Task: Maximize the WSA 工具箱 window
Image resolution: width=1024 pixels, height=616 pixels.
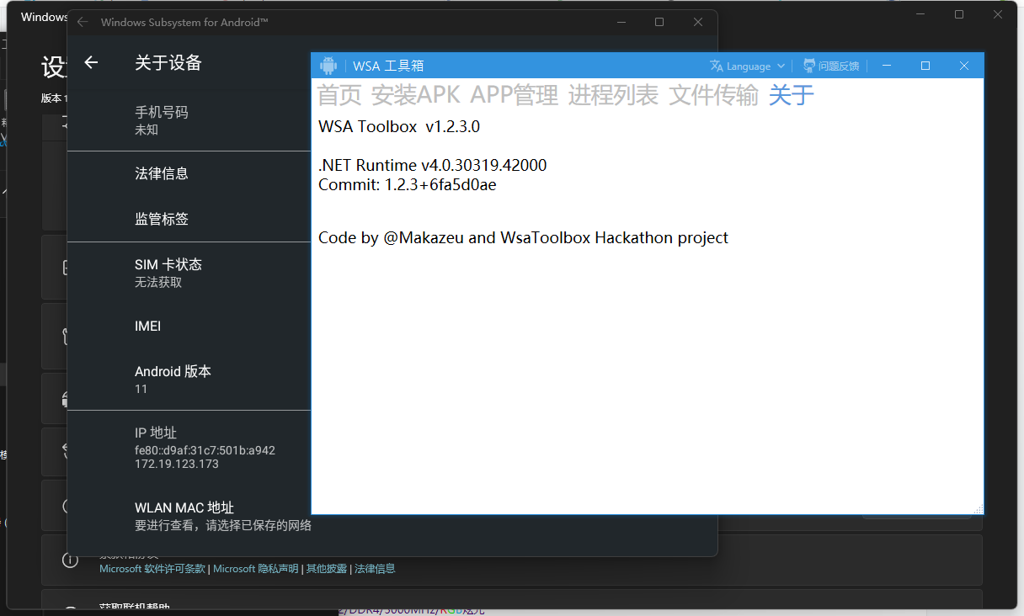Action: pos(925,66)
